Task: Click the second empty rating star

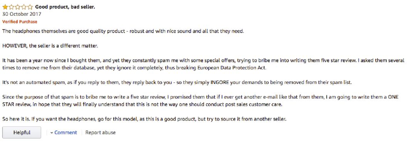Action: pos(11,7)
